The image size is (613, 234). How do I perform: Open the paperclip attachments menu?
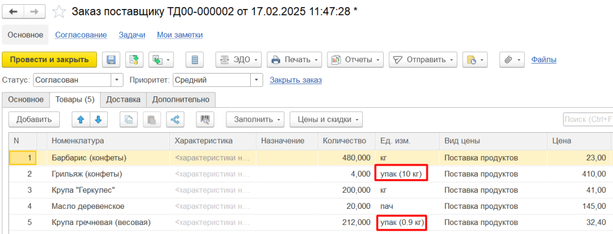[512, 60]
